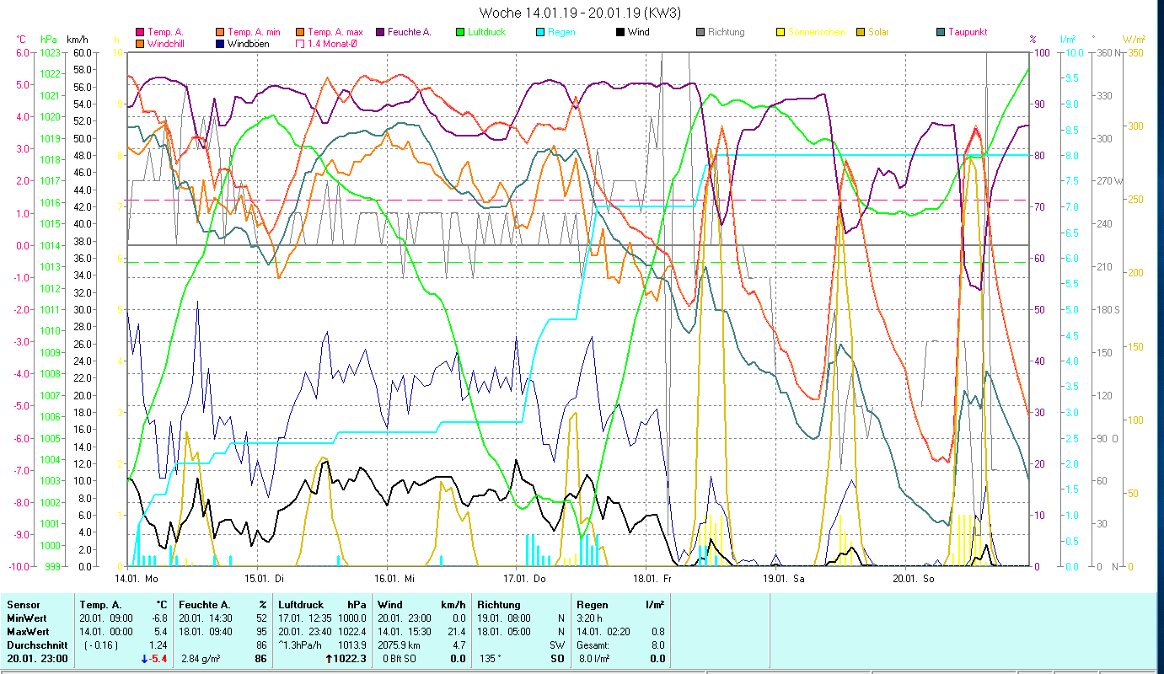1164x674 pixels.
Task: Click the 'Solar' legend label
Action: 878,32
